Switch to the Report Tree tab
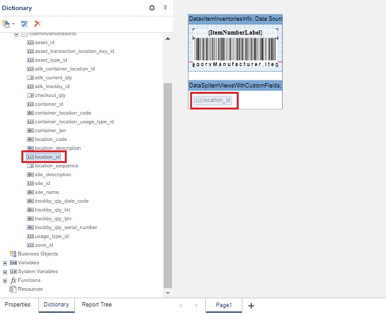This screenshot has width=386, height=314. coord(96,305)
